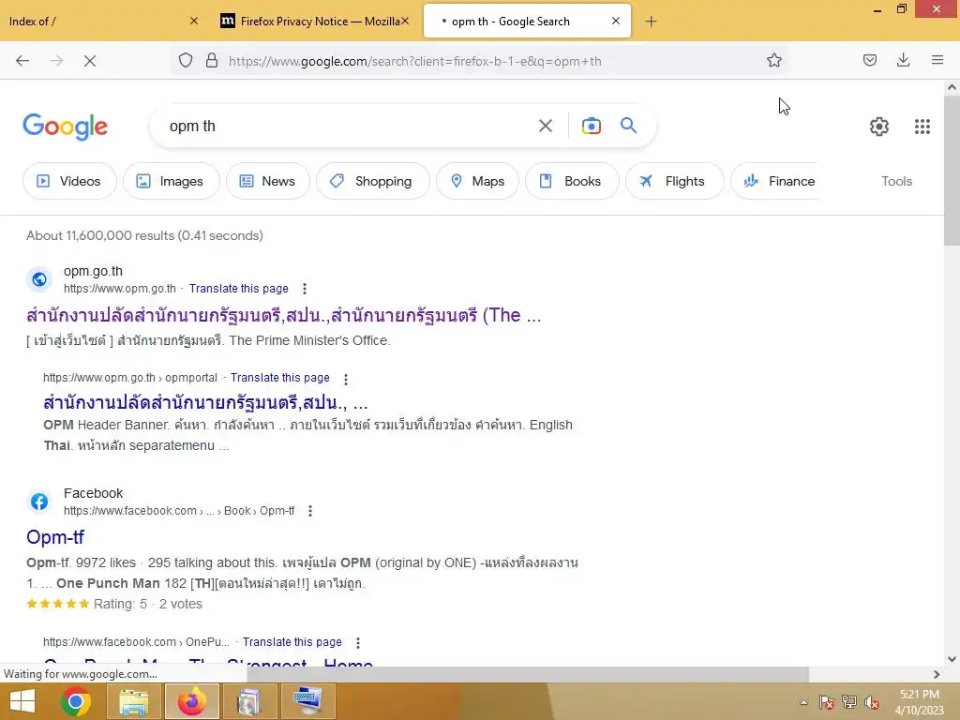This screenshot has width=960, height=720.
Task: Go back using the browser back arrow
Action: point(22,61)
